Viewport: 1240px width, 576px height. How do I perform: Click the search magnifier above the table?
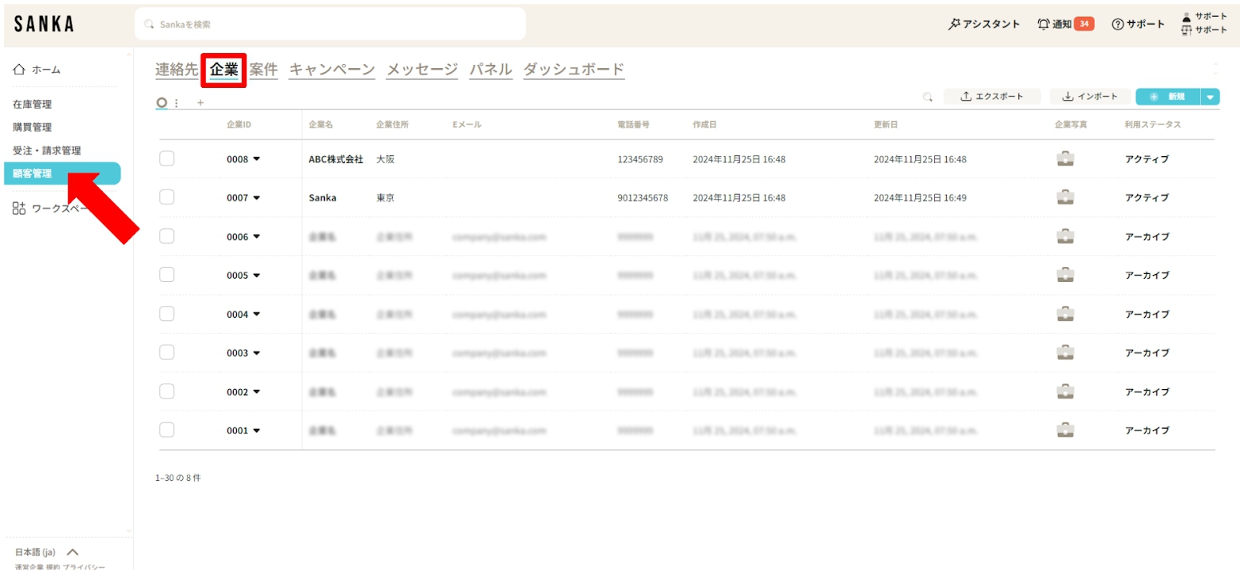tap(928, 97)
